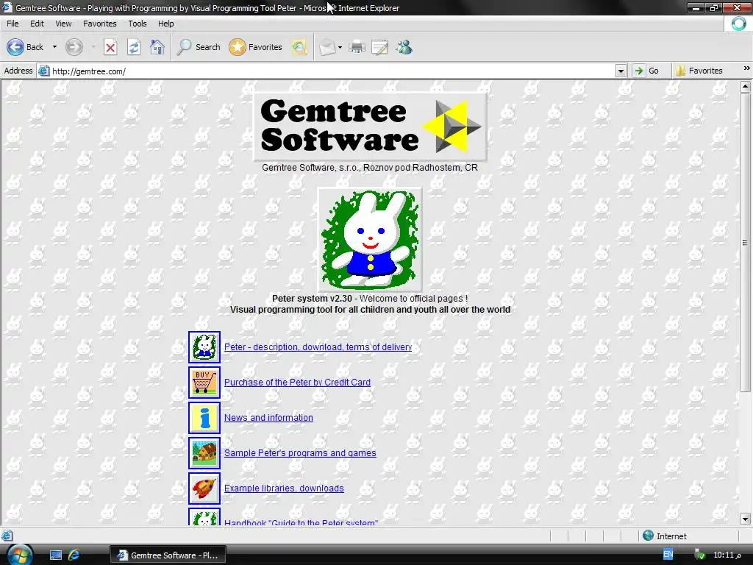753x565 pixels.
Task: Open the File menu
Action: tap(13, 24)
